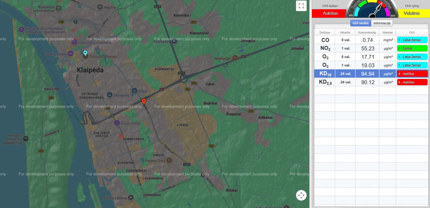
Task: Click the red Aukštas current index box
Action: point(330,13)
